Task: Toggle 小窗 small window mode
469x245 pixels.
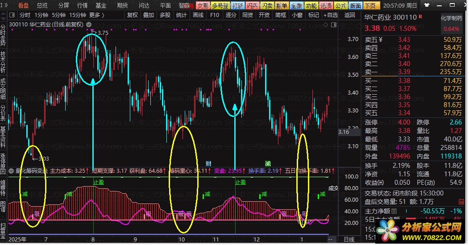Action: (x=297, y=15)
